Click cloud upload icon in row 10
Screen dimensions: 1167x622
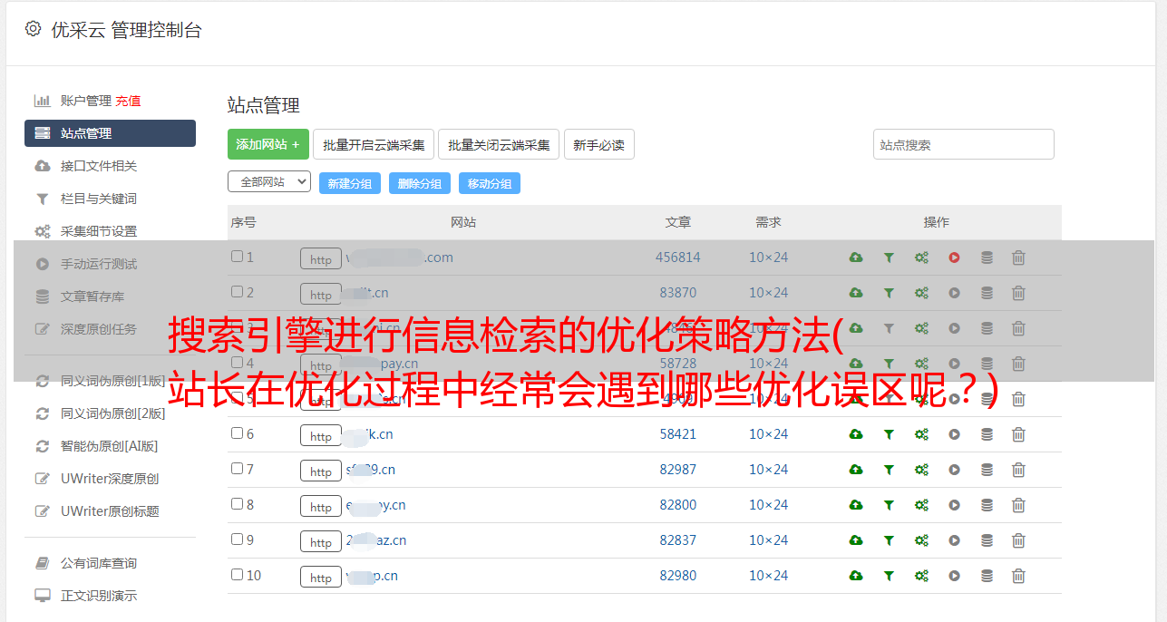point(856,576)
